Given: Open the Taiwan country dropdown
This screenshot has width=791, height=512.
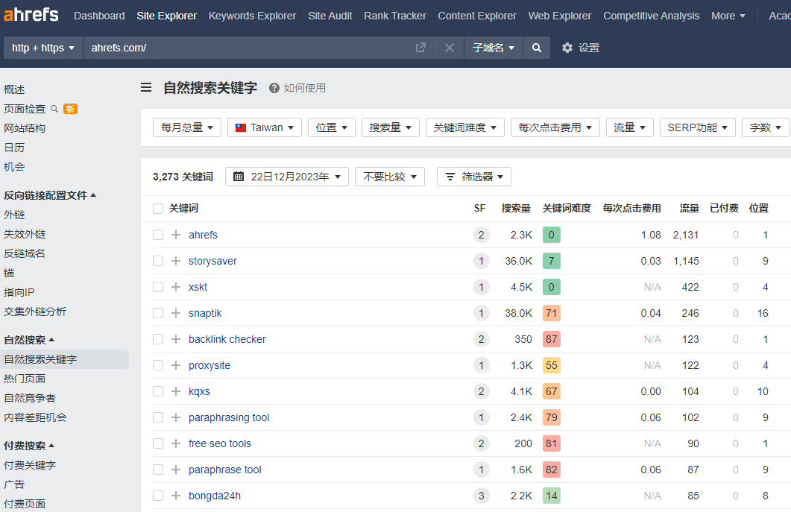Looking at the screenshot, I should (264, 127).
